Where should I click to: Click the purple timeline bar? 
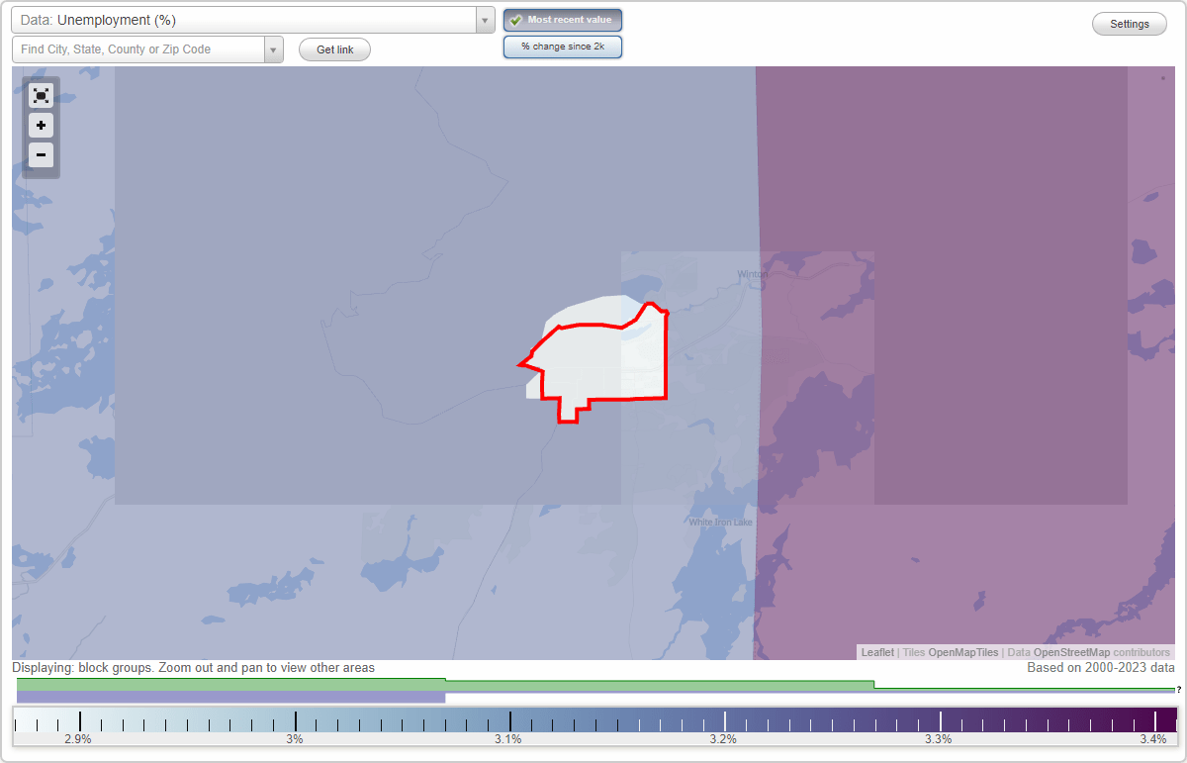point(231,697)
